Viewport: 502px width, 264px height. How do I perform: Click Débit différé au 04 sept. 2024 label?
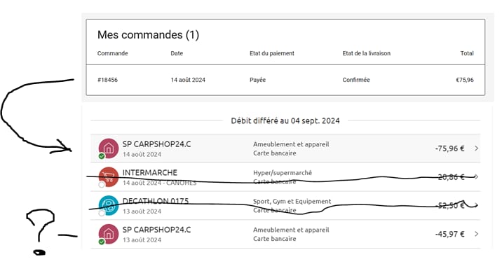tap(285, 121)
